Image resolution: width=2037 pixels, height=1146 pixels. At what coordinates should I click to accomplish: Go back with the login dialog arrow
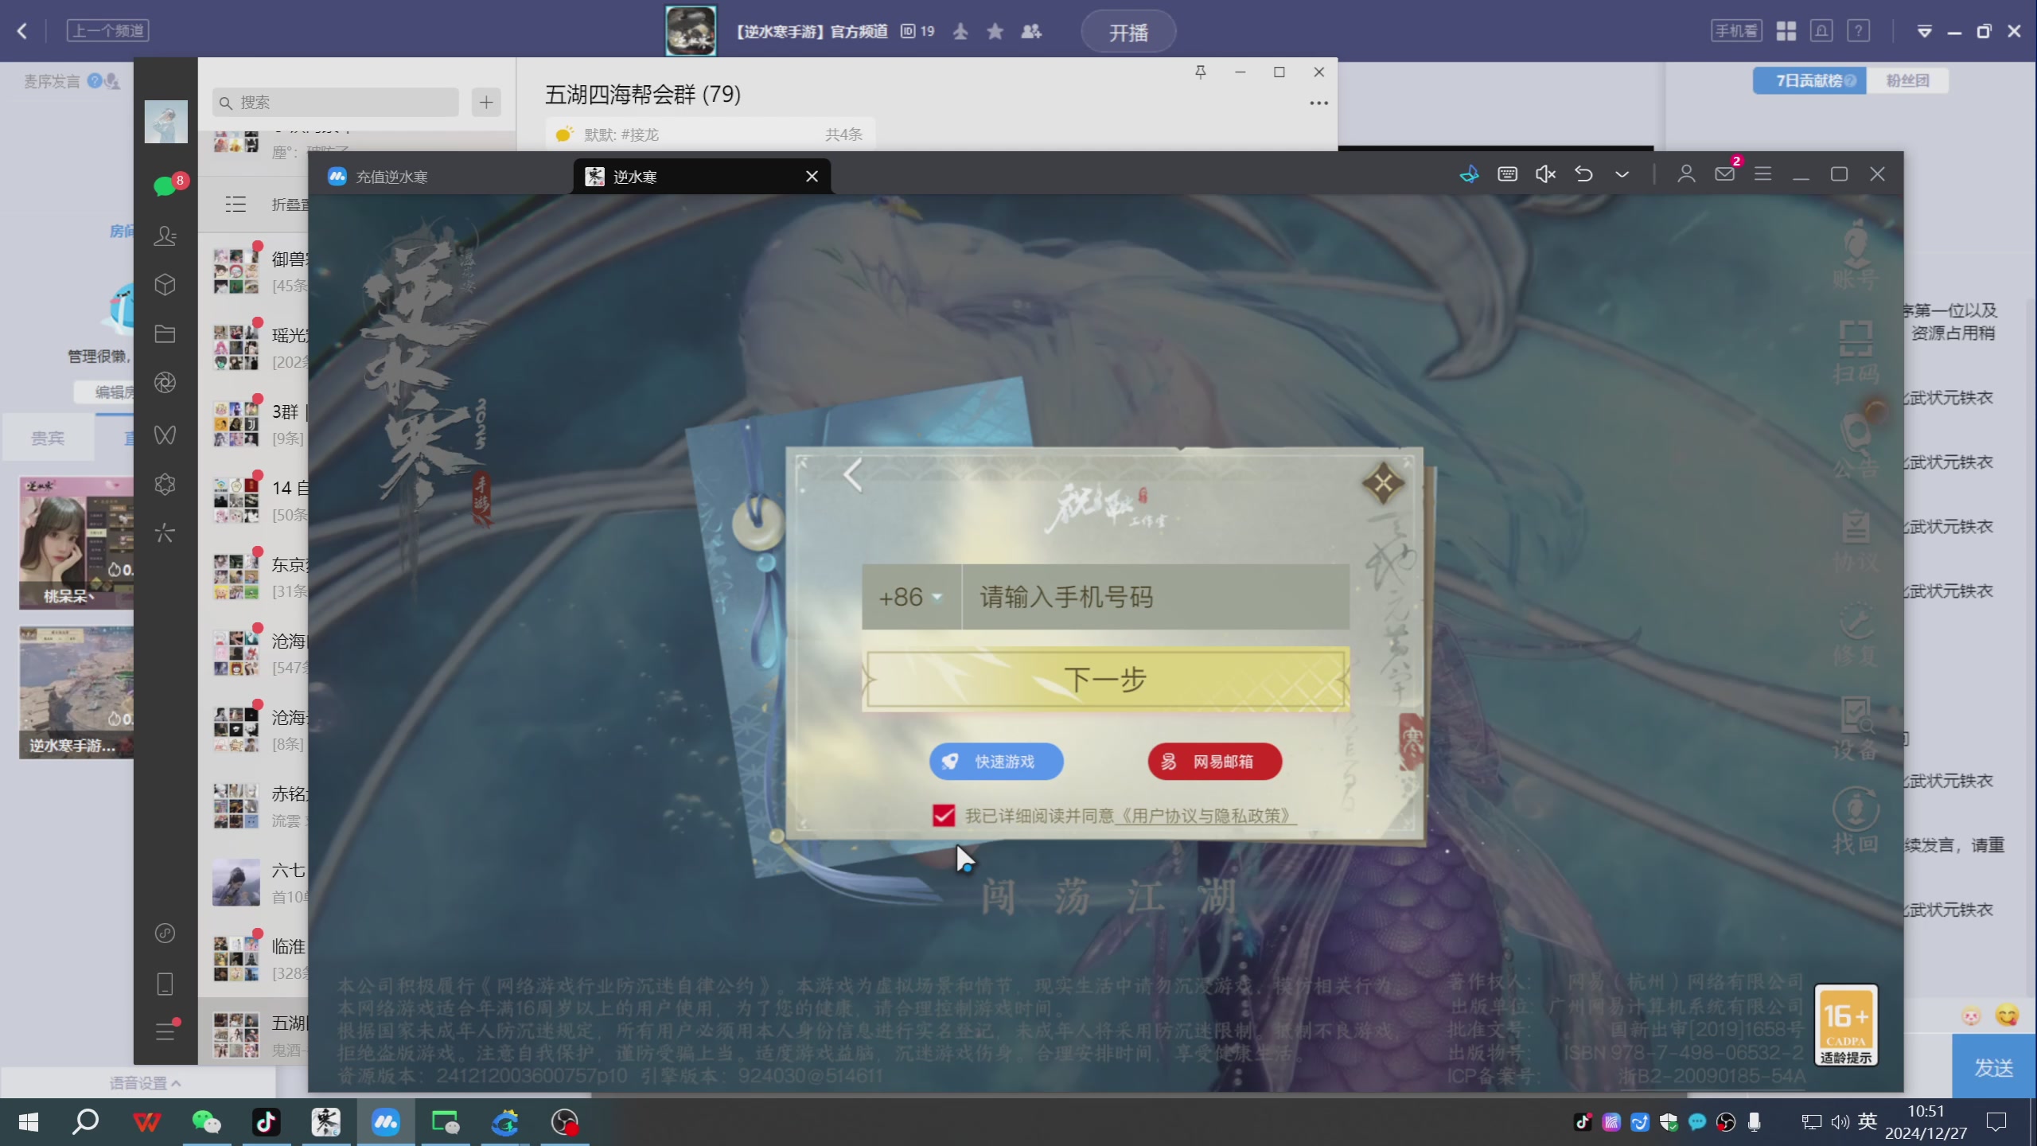tap(853, 476)
